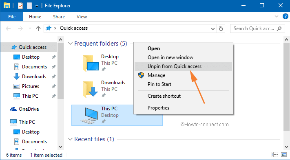Select Desktop under This PC in sidebar

click(31, 132)
